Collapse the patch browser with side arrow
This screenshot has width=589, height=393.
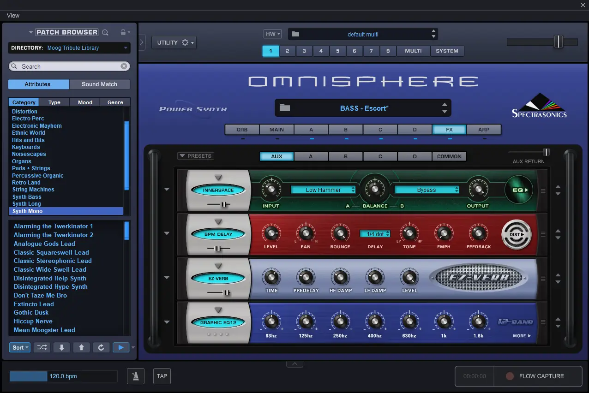point(142,42)
